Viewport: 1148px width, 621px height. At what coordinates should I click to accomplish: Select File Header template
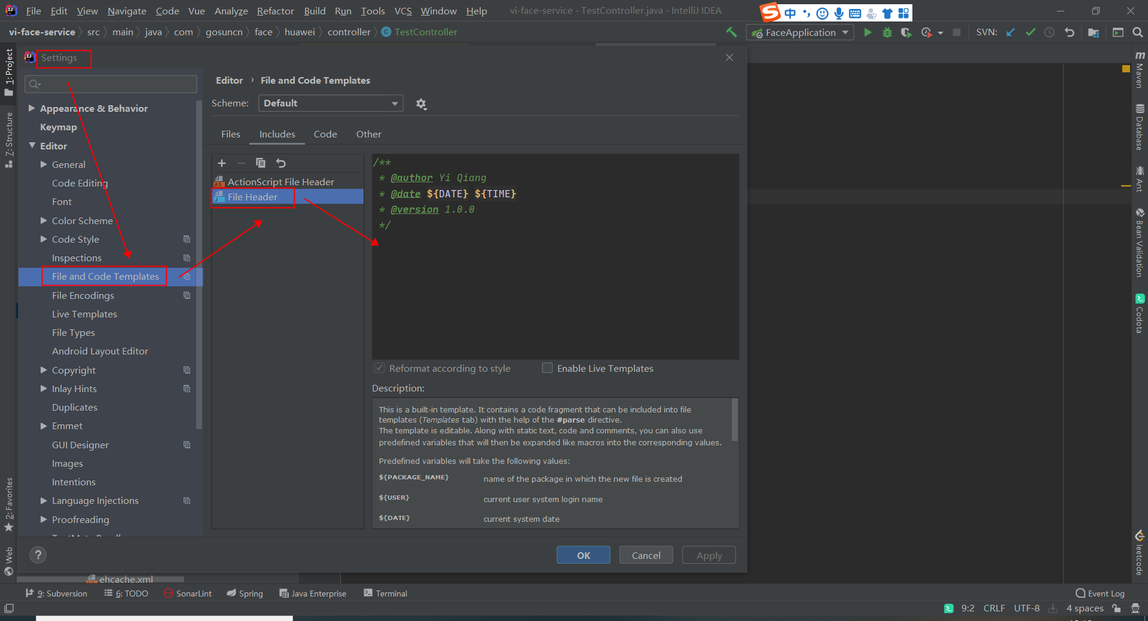[x=288, y=197]
